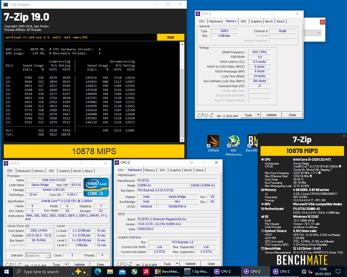The height and width of the screenshot is (277, 347).
Task: Click Validate in CPU-Z Memory window
Action: pos(271,115)
